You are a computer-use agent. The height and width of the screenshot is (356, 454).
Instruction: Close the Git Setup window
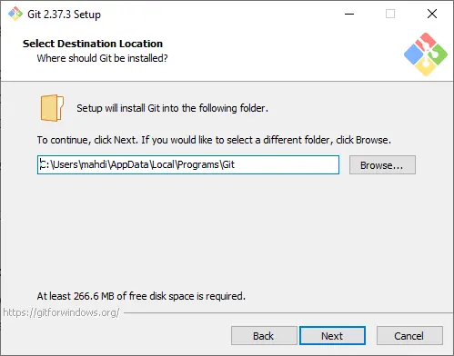click(432, 14)
